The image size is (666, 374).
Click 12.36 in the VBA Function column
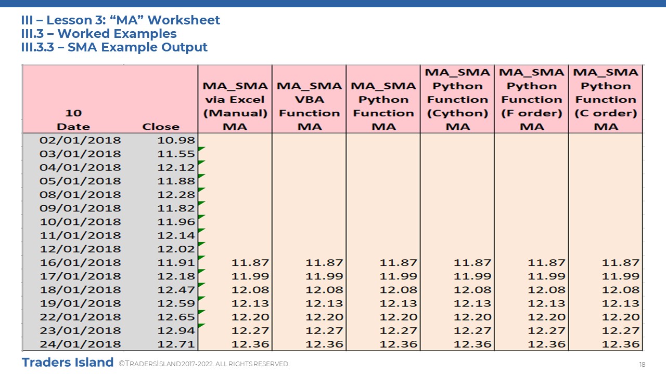[x=324, y=344]
